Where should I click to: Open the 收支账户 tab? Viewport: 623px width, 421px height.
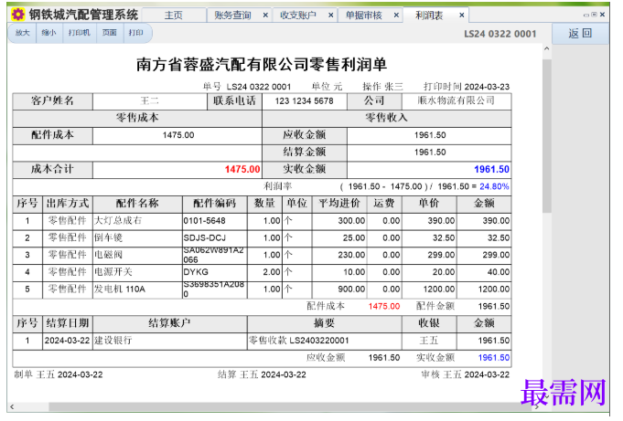click(x=298, y=16)
